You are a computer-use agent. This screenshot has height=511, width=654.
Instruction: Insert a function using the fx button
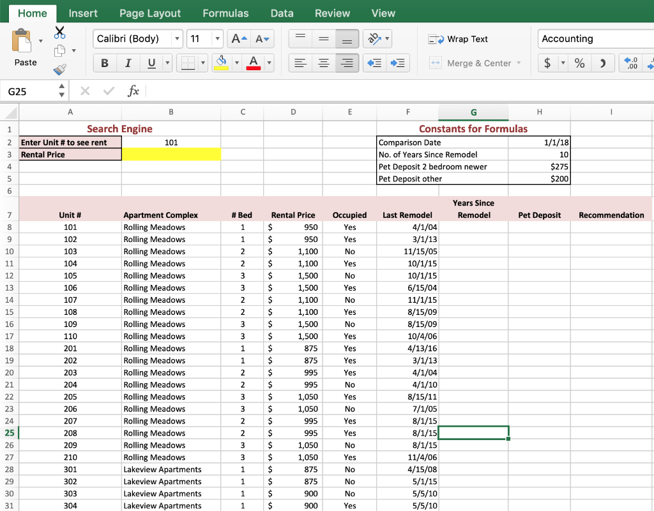(x=133, y=91)
